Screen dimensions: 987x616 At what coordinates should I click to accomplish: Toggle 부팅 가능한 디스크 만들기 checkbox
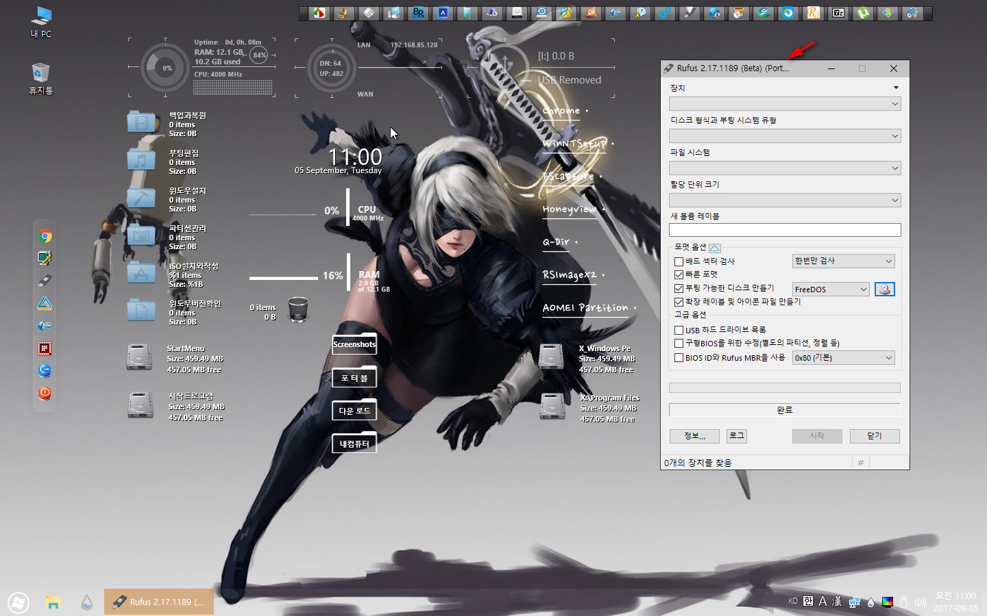pyautogui.click(x=679, y=288)
